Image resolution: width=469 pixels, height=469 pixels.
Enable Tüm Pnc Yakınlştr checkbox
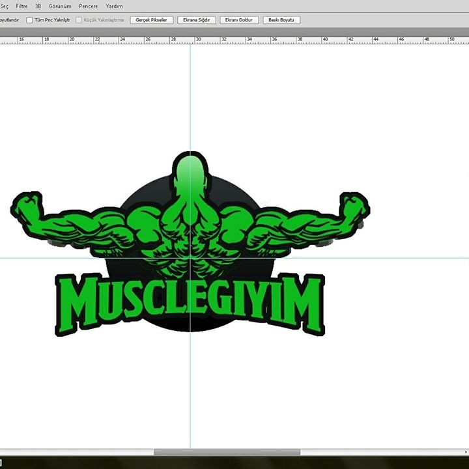[29, 20]
